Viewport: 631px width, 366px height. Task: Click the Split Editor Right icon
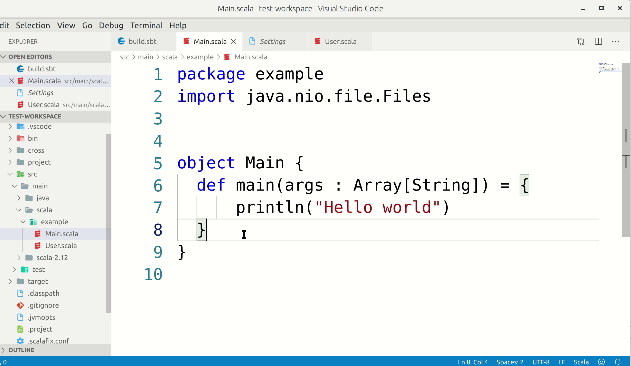click(x=598, y=41)
